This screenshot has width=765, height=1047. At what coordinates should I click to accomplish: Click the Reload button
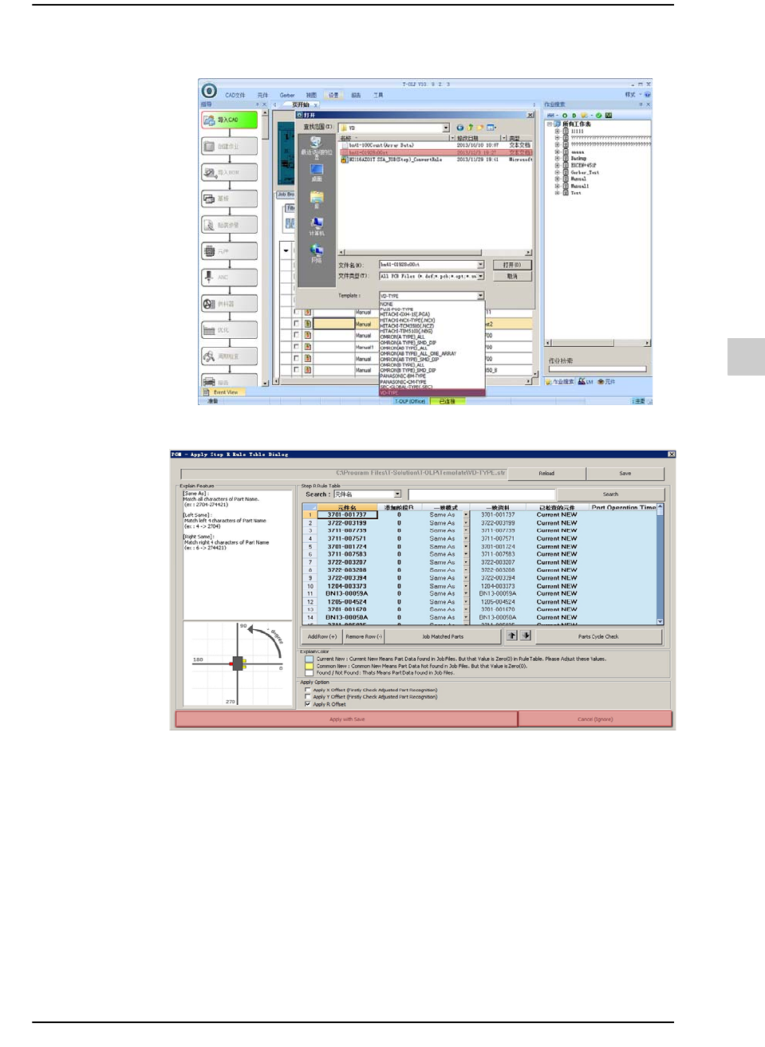[546, 473]
